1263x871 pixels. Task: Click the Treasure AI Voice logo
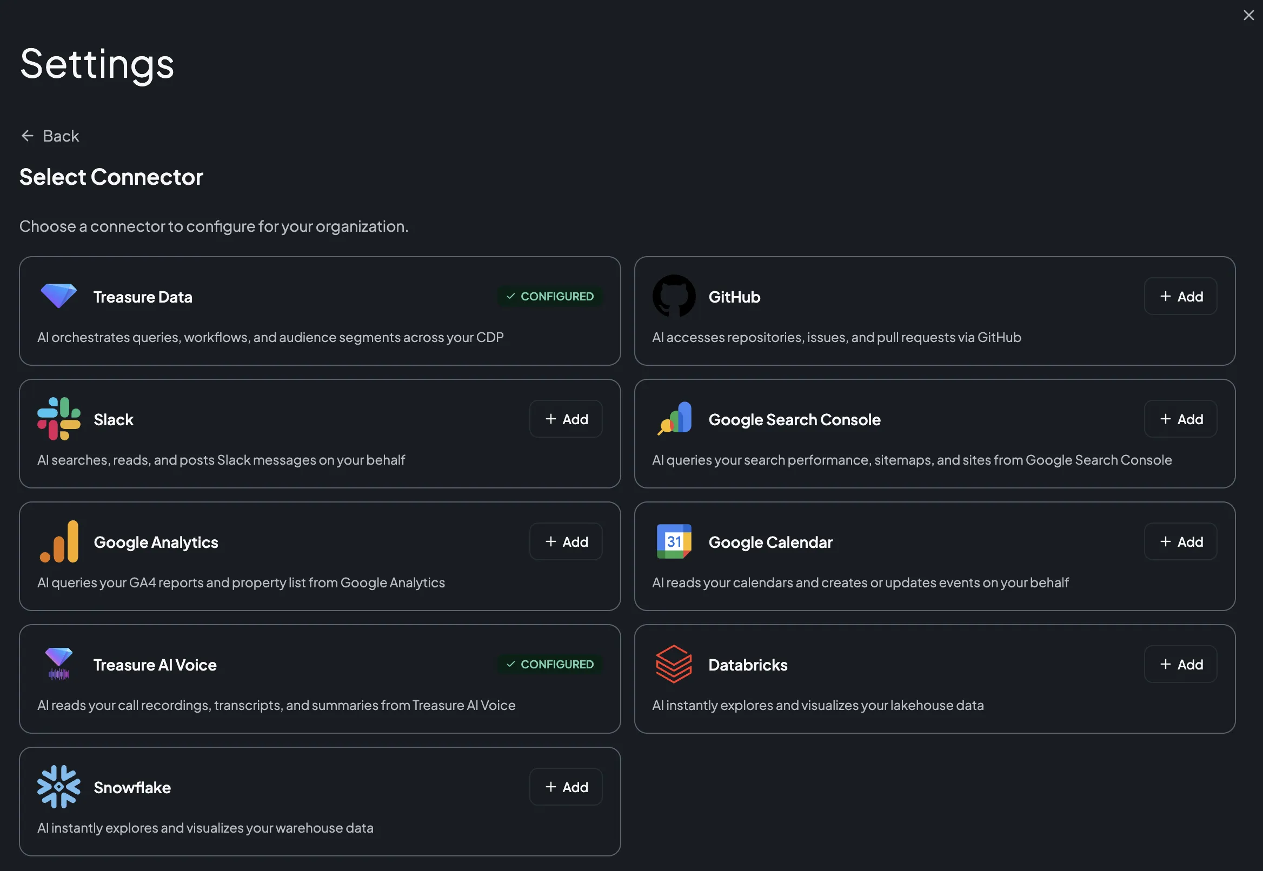(58, 664)
